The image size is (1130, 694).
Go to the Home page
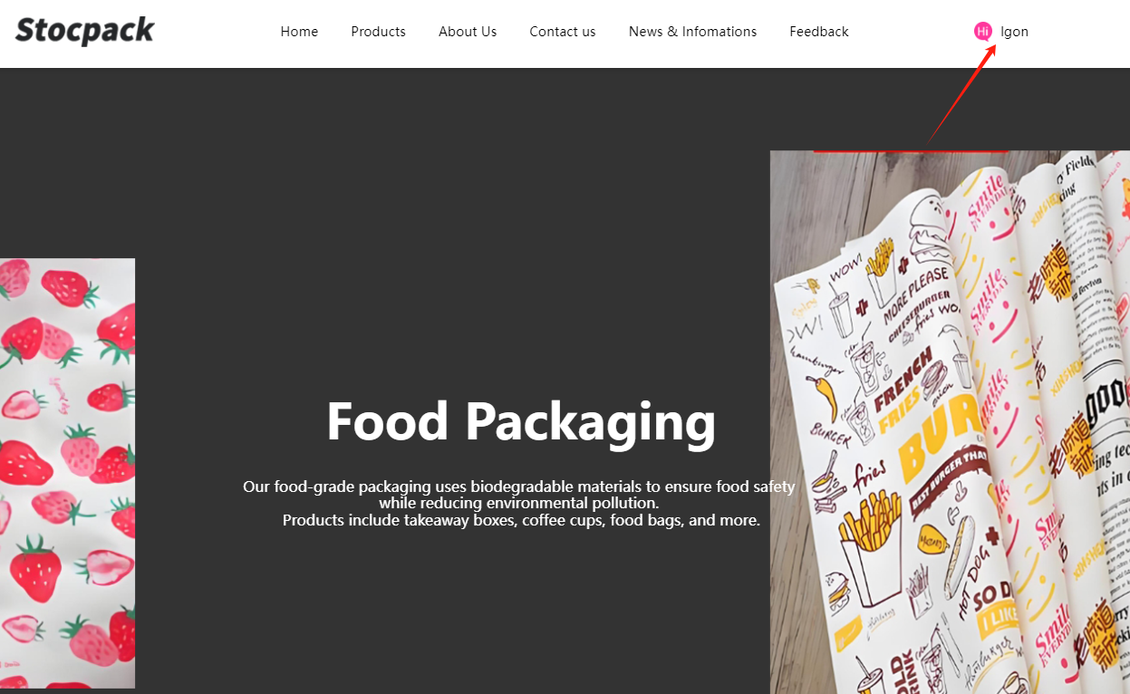coord(299,32)
